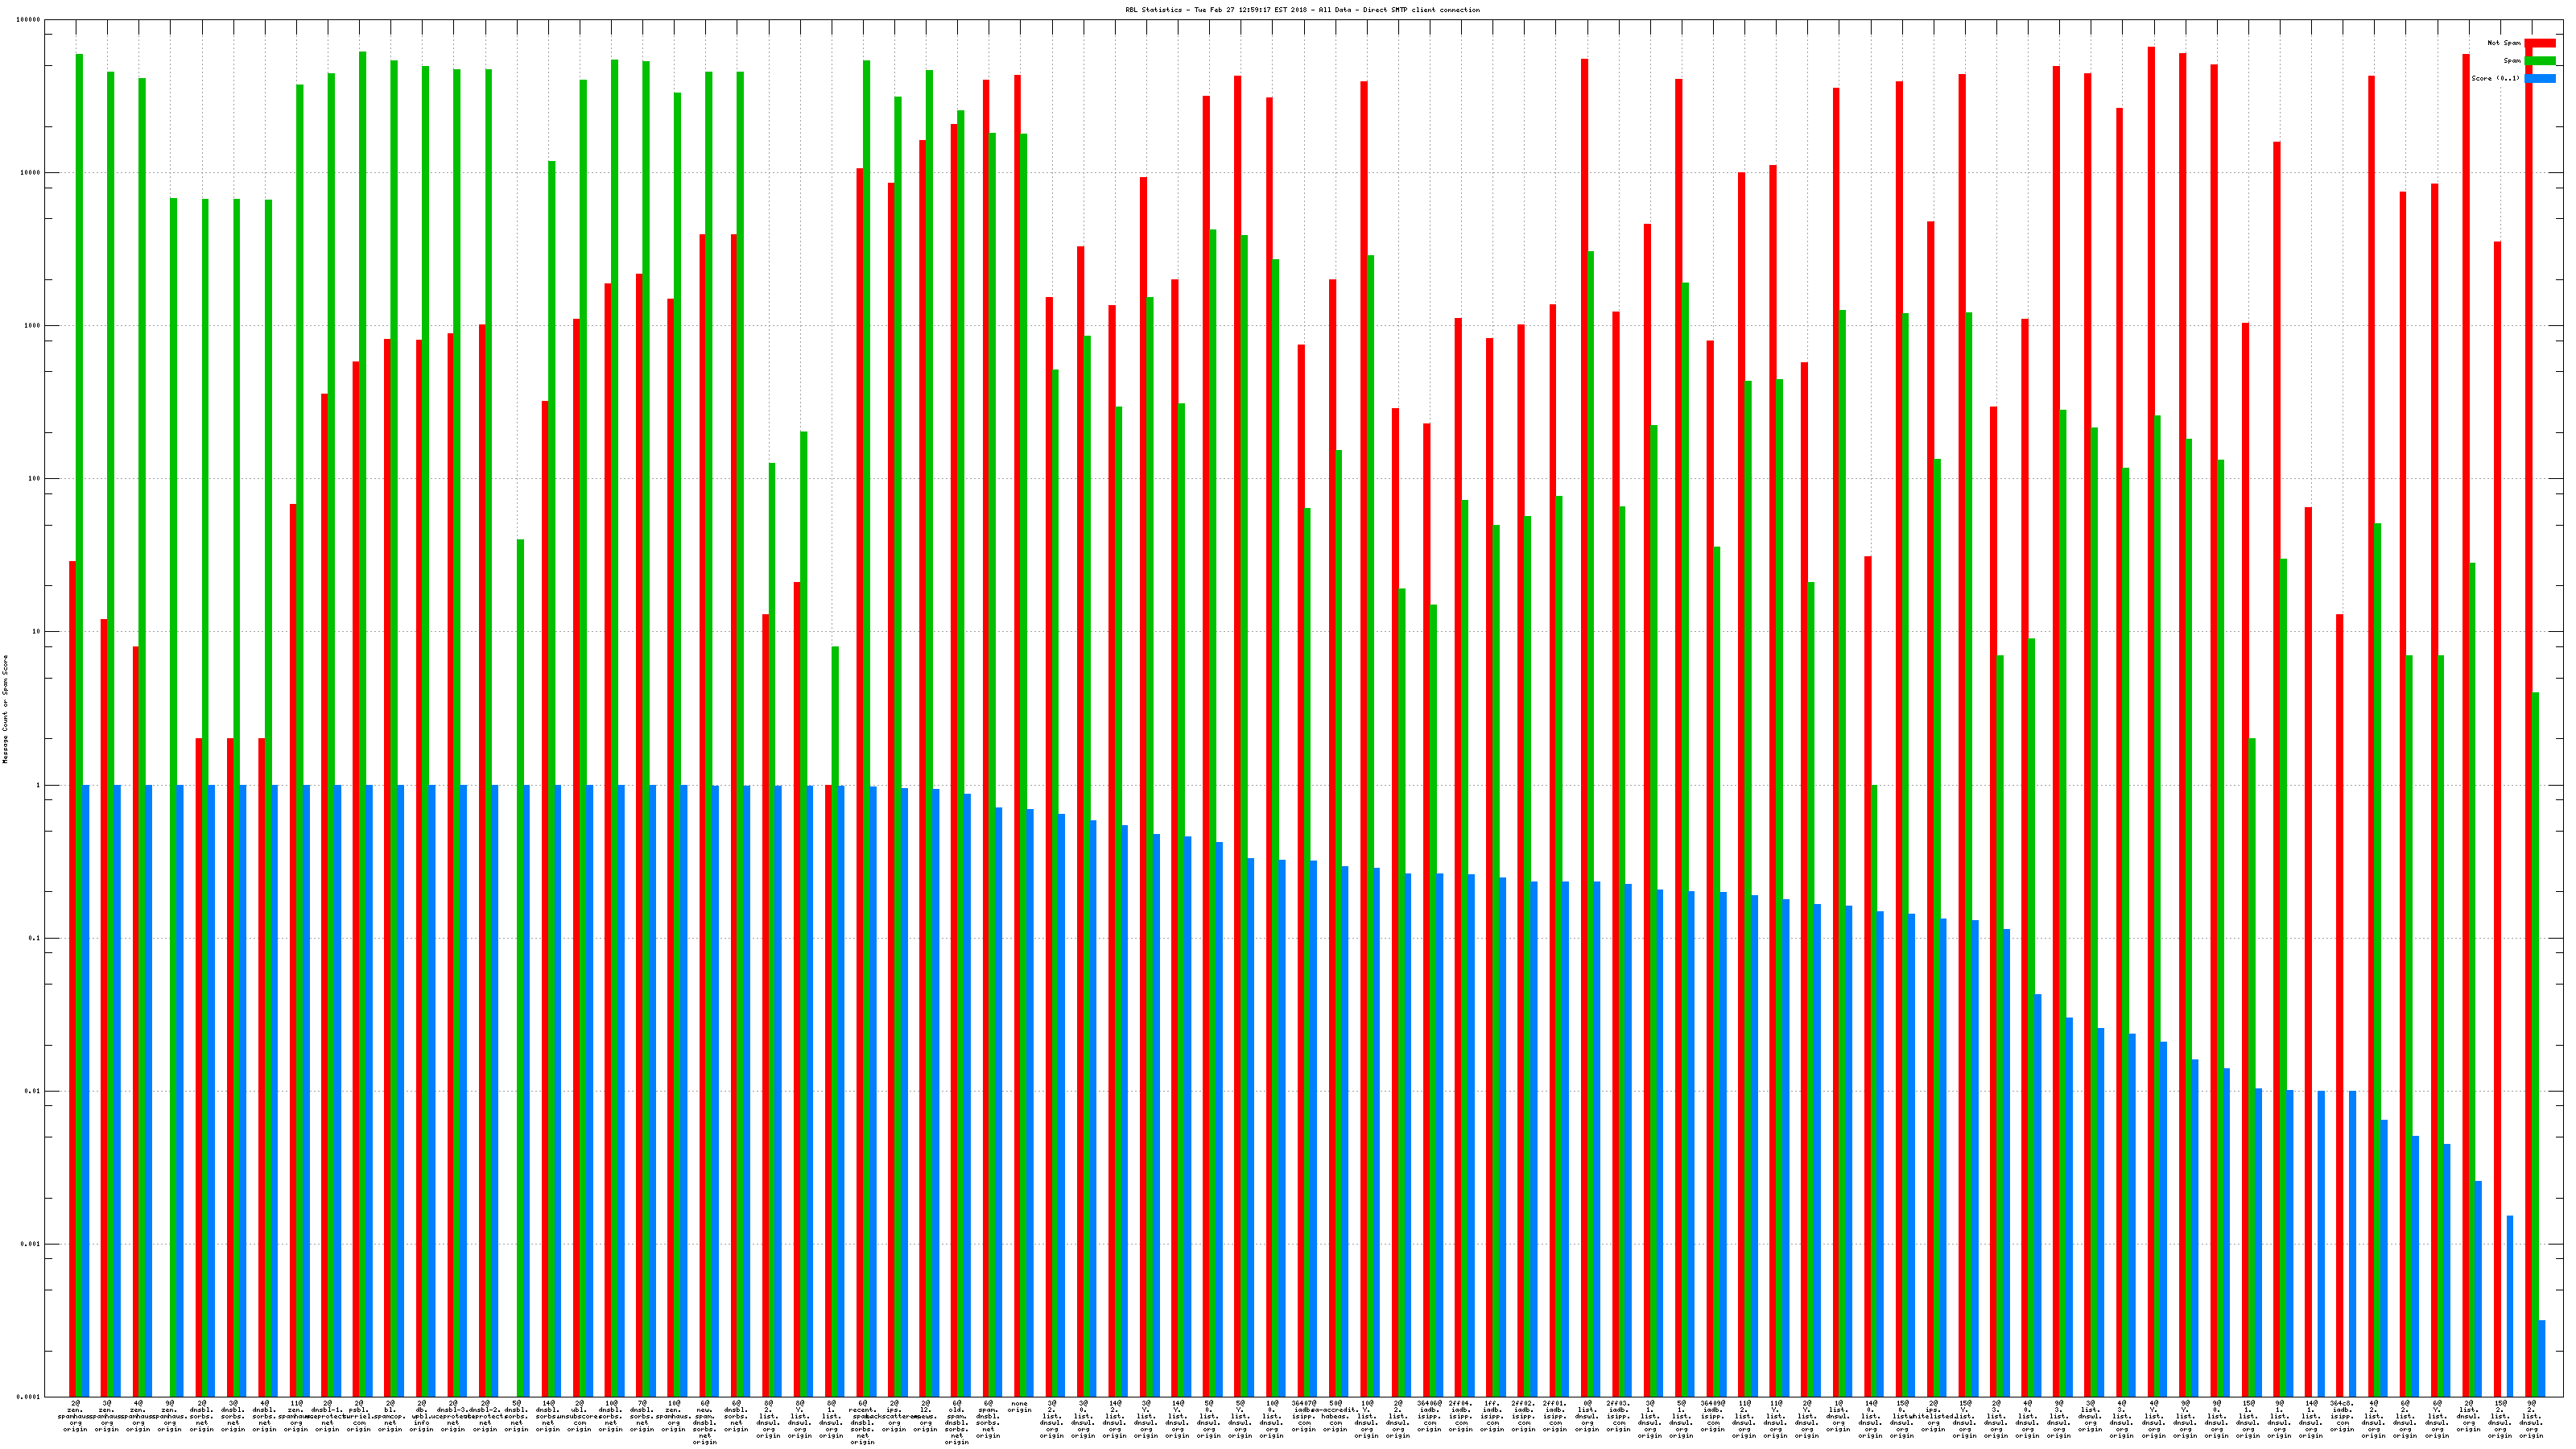The height and width of the screenshot is (1449, 2576).
Task: Click the Score (0..1) legend label
Action: tap(2495, 78)
